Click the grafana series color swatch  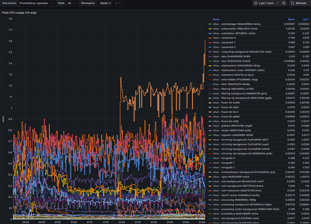point(210,126)
